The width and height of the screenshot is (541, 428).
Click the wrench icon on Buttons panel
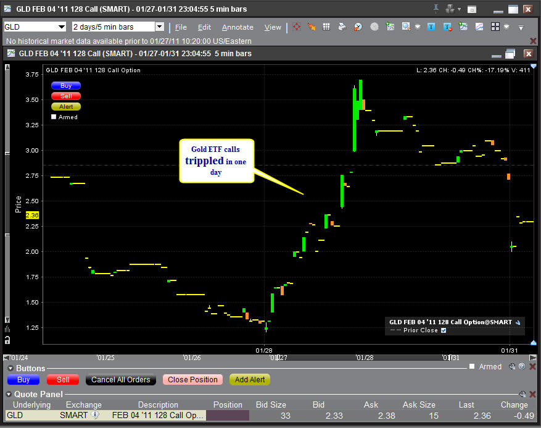point(512,367)
